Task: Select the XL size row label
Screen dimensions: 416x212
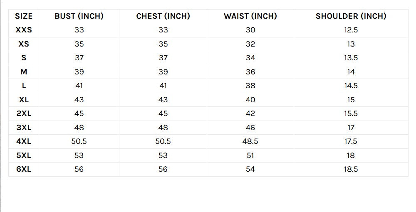Action: (x=24, y=100)
